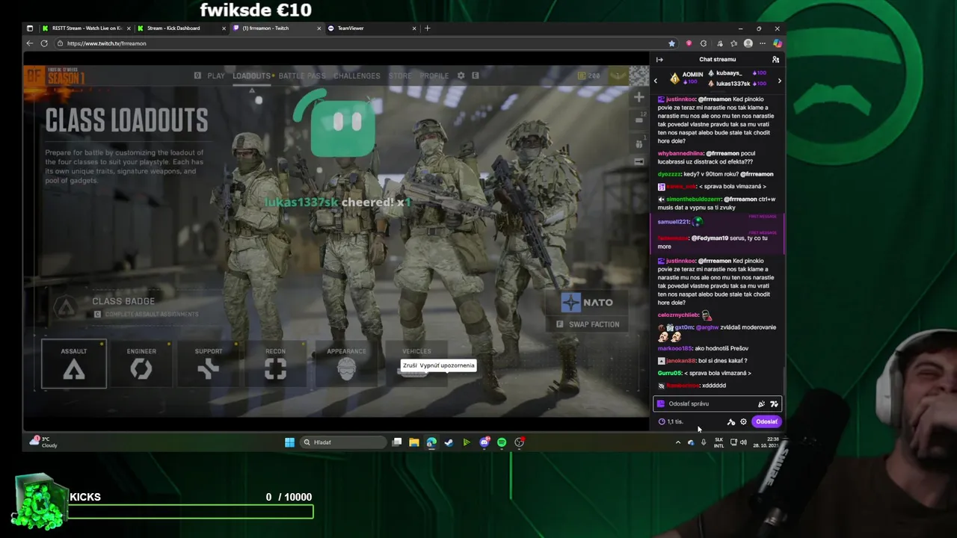Switch to RESTT Stream Kick browser tab

pos(86,28)
